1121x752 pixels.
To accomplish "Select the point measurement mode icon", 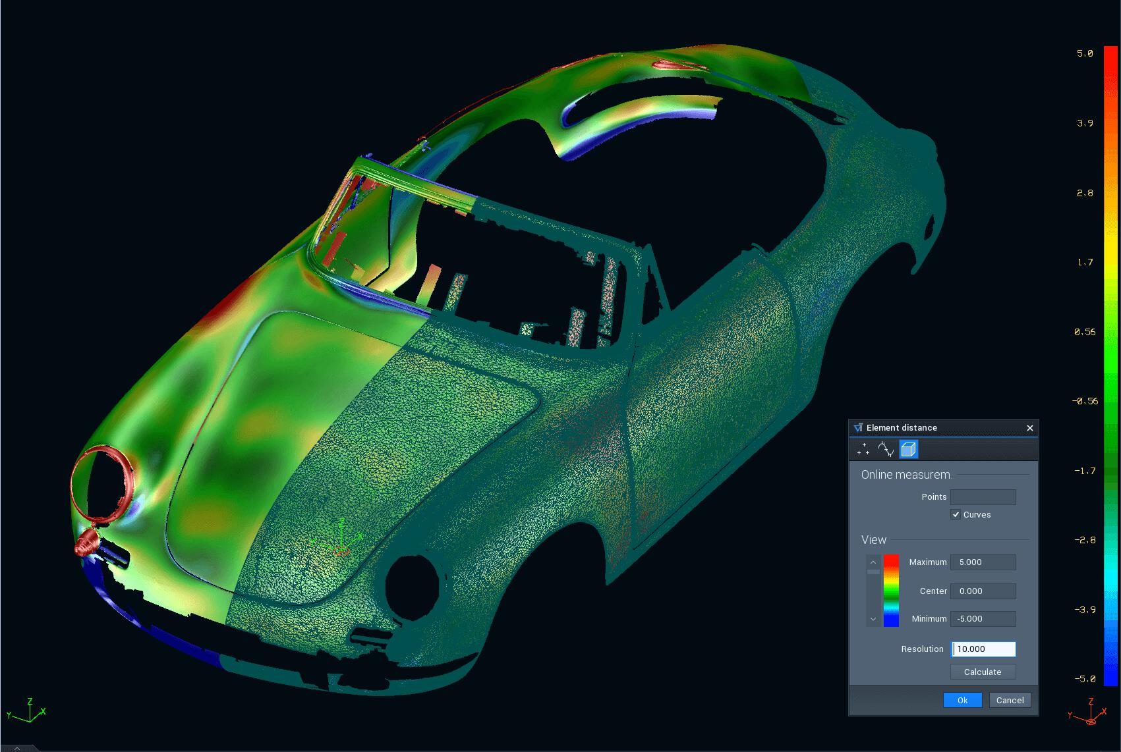I will click(863, 449).
